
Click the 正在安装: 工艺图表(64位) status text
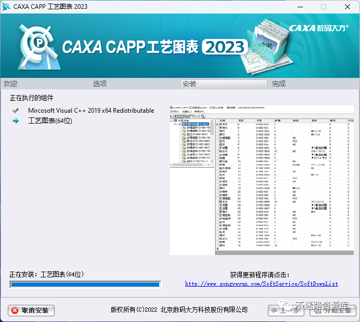click(47, 274)
